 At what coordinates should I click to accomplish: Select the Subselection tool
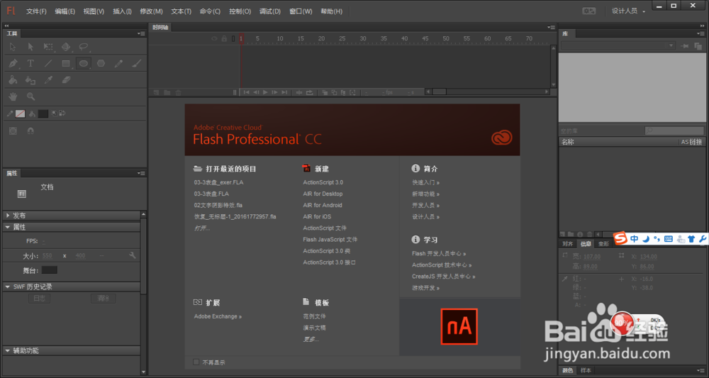pyautogui.click(x=30, y=47)
